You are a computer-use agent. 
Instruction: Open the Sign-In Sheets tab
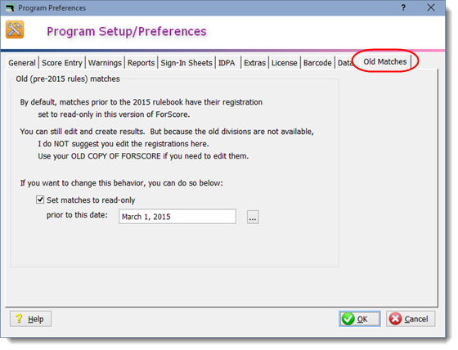tap(186, 63)
